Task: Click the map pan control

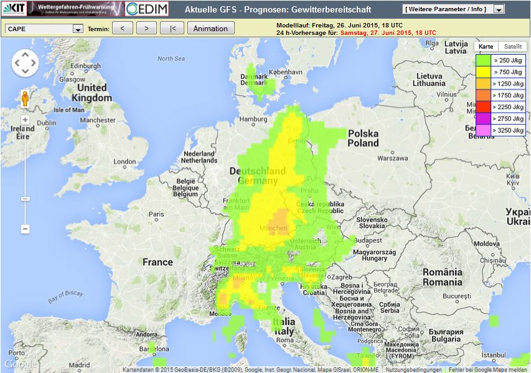Action: (x=26, y=63)
